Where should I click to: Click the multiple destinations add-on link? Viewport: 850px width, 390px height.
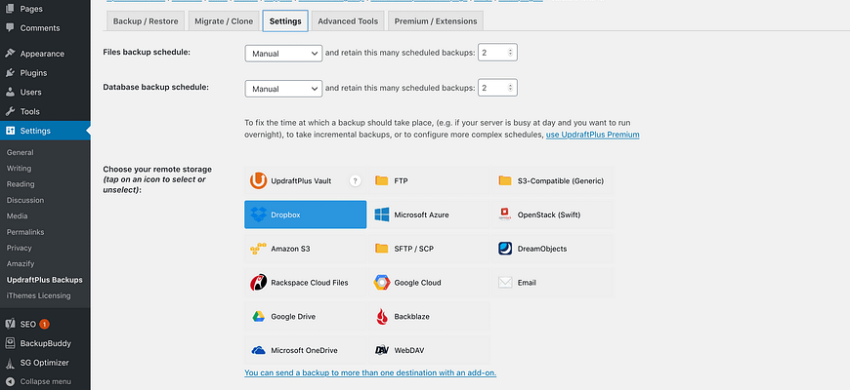point(370,372)
